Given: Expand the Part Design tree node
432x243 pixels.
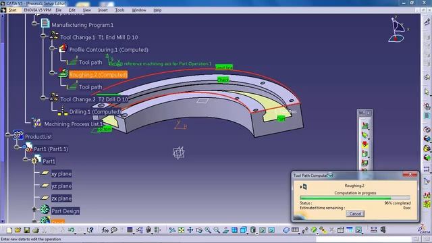Looking at the screenshot, I should pos(34,209).
